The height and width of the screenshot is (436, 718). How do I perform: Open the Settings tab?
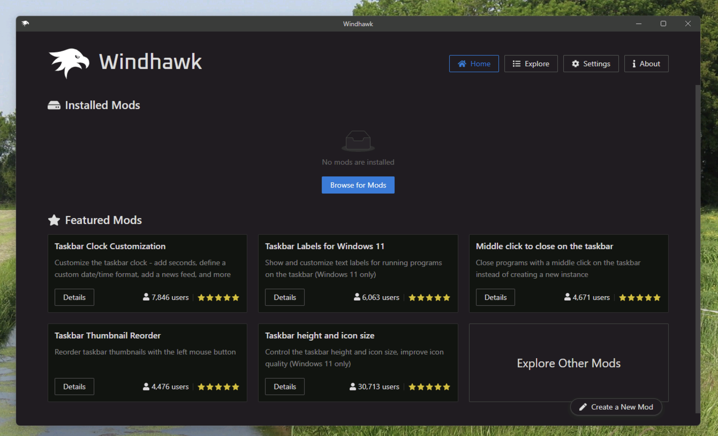[591, 63]
